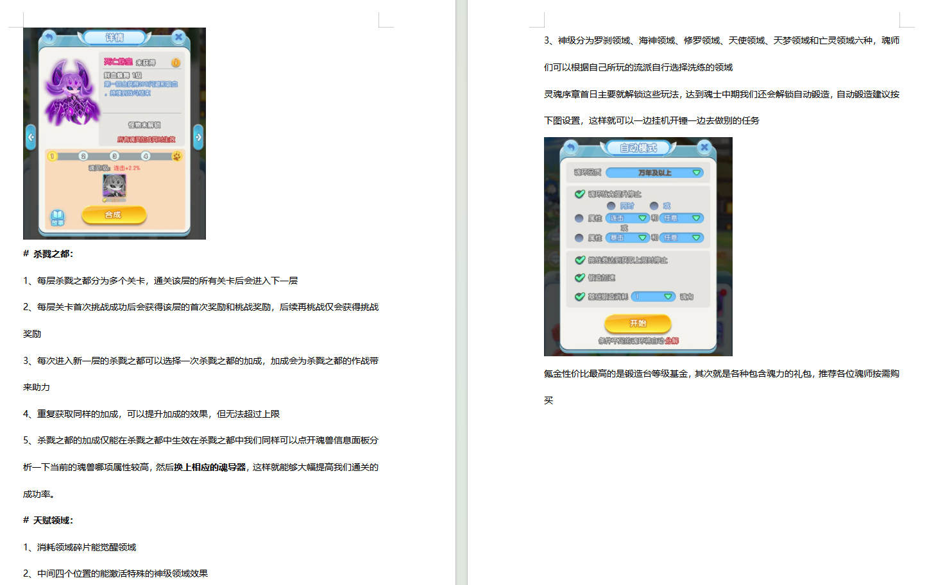Click the X icon on 自动模式 panel
Image resolution: width=927 pixels, height=585 pixels.
[x=704, y=147]
